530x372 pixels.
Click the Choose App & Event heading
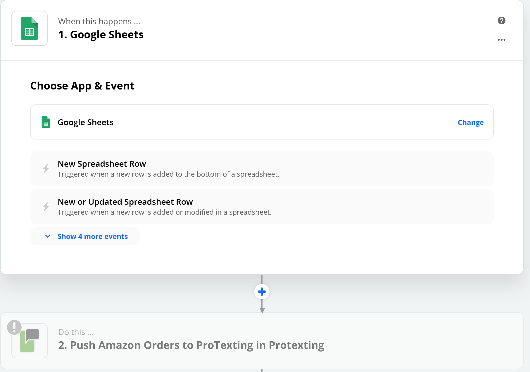(82, 86)
